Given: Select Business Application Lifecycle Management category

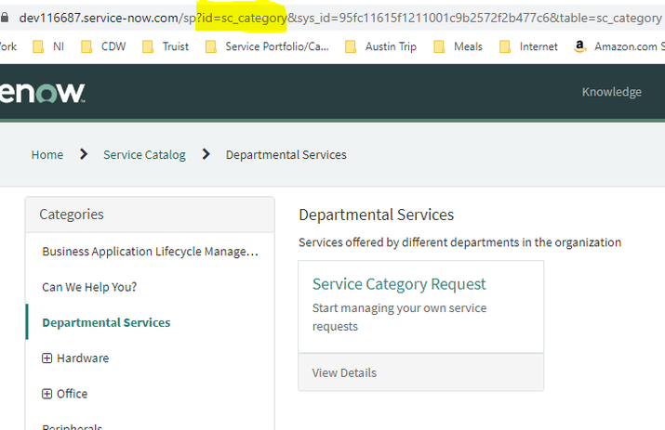Looking at the screenshot, I should coord(150,252).
